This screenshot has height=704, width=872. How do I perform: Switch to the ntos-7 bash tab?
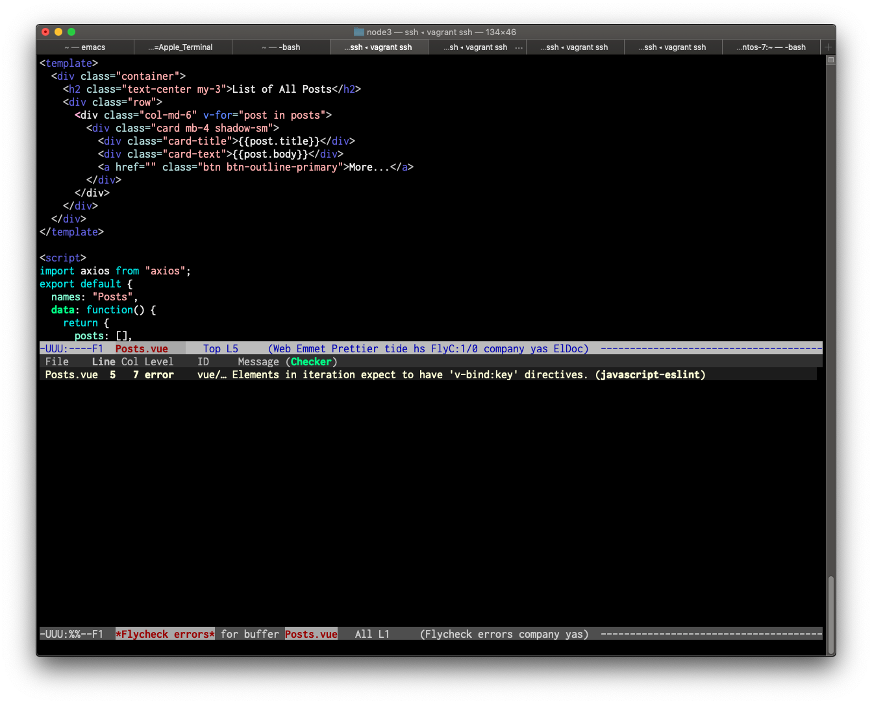pyautogui.click(x=771, y=47)
